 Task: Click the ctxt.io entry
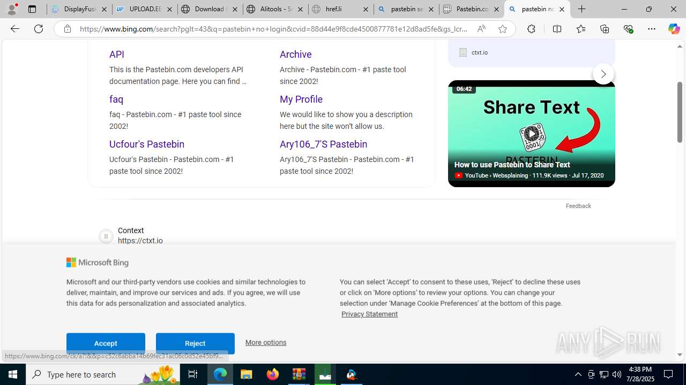click(x=474, y=52)
